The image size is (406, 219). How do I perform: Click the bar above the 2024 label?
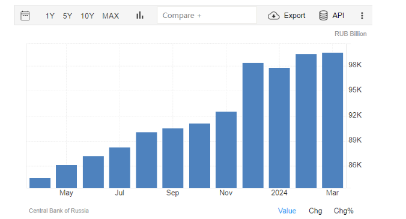tap(279, 128)
